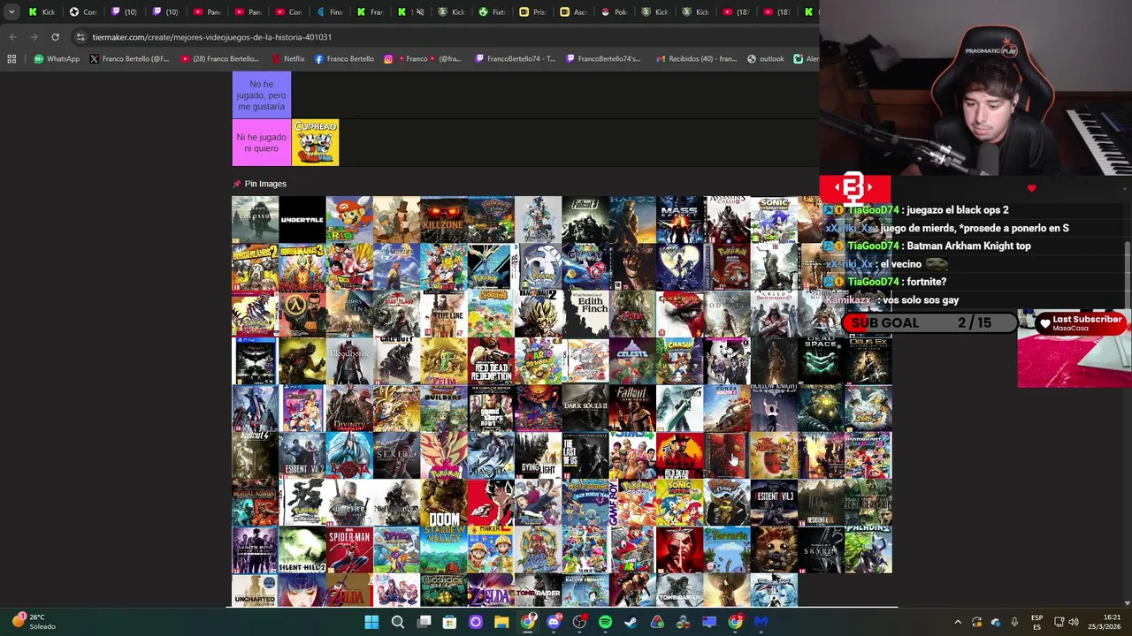This screenshot has width=1132, height=636.
Task: Select the Spec Ops The Line cover
Action: pos(443,314)
